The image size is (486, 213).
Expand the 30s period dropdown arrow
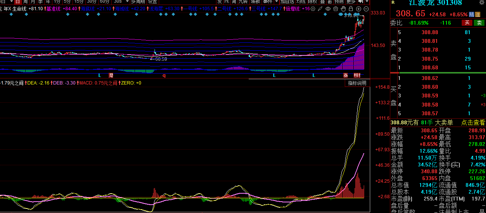[126, 2]
